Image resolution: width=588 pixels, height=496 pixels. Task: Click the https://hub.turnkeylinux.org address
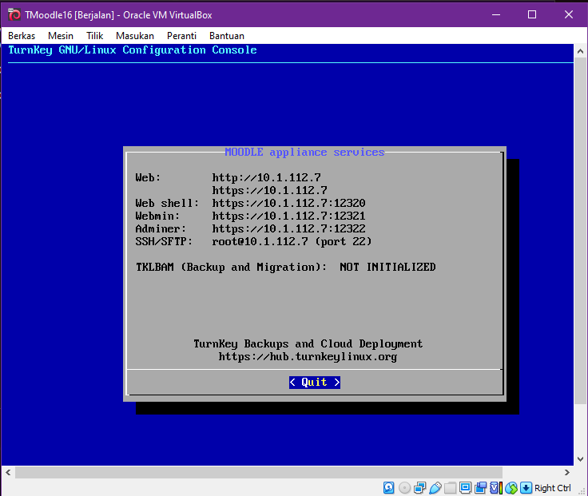pos(308,356)
